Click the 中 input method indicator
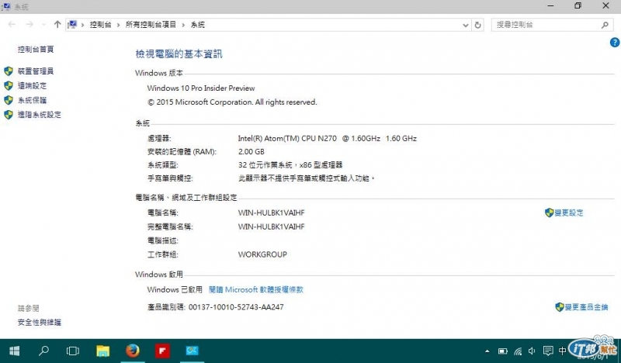 pos(562,351)
